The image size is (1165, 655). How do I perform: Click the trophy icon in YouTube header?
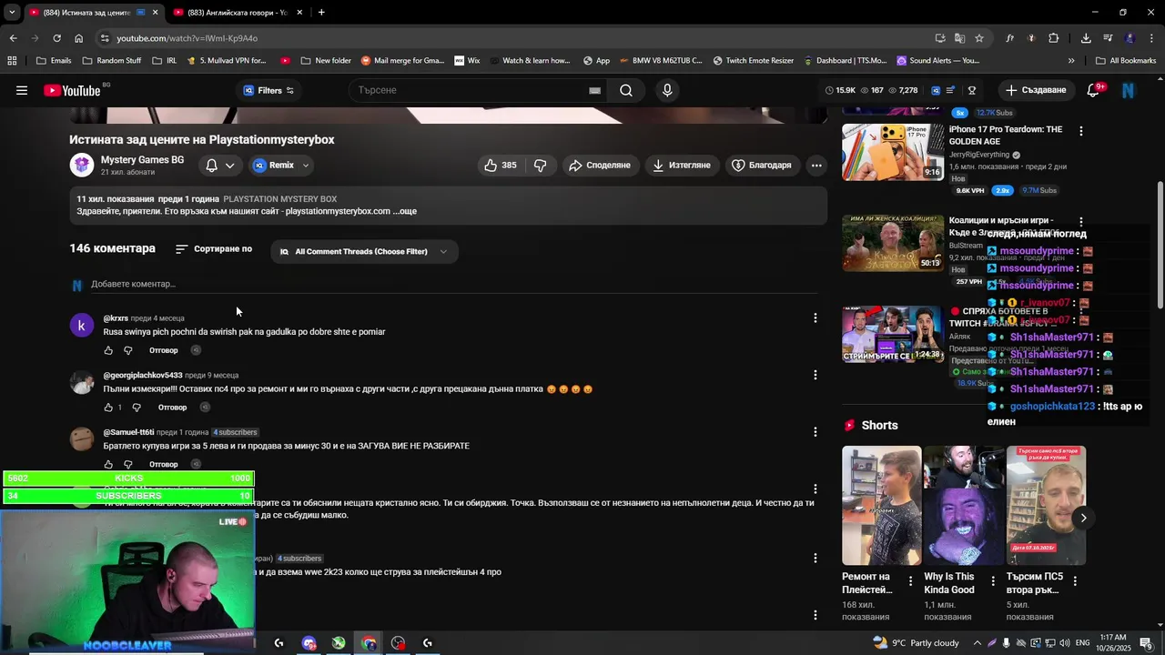(x=972, y=90)
